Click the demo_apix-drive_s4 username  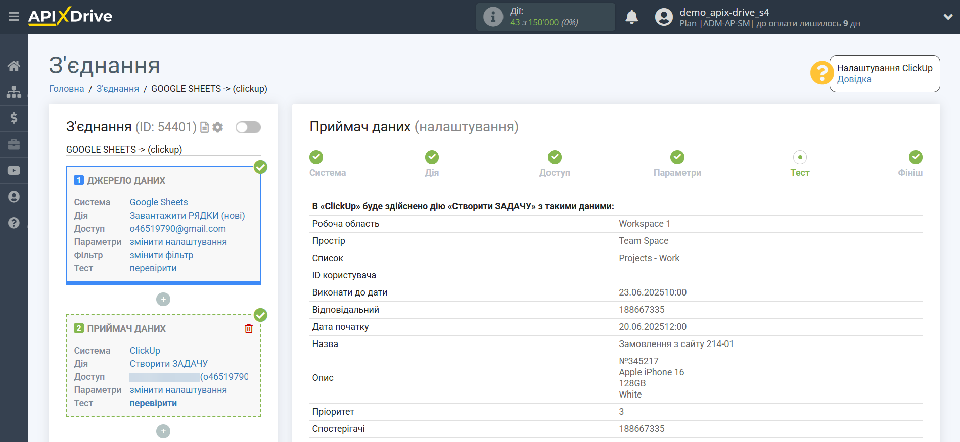[724, 12]
